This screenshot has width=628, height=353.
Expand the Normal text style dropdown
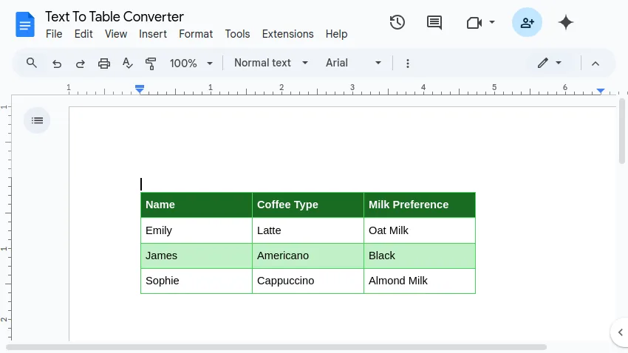tap(270, 64)
